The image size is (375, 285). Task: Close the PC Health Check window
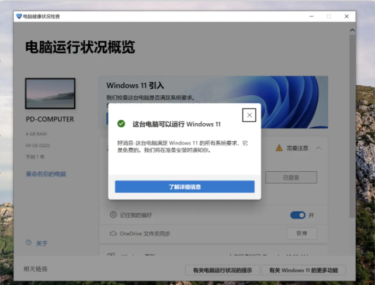click(346, 16)
